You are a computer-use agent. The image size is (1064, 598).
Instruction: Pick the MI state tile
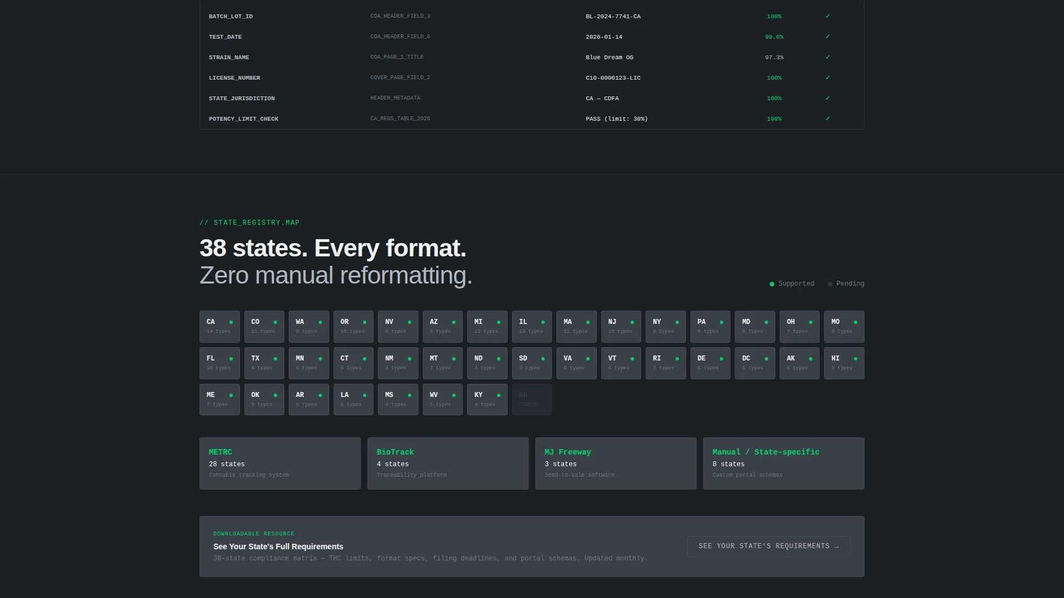(x=487, y=327)
